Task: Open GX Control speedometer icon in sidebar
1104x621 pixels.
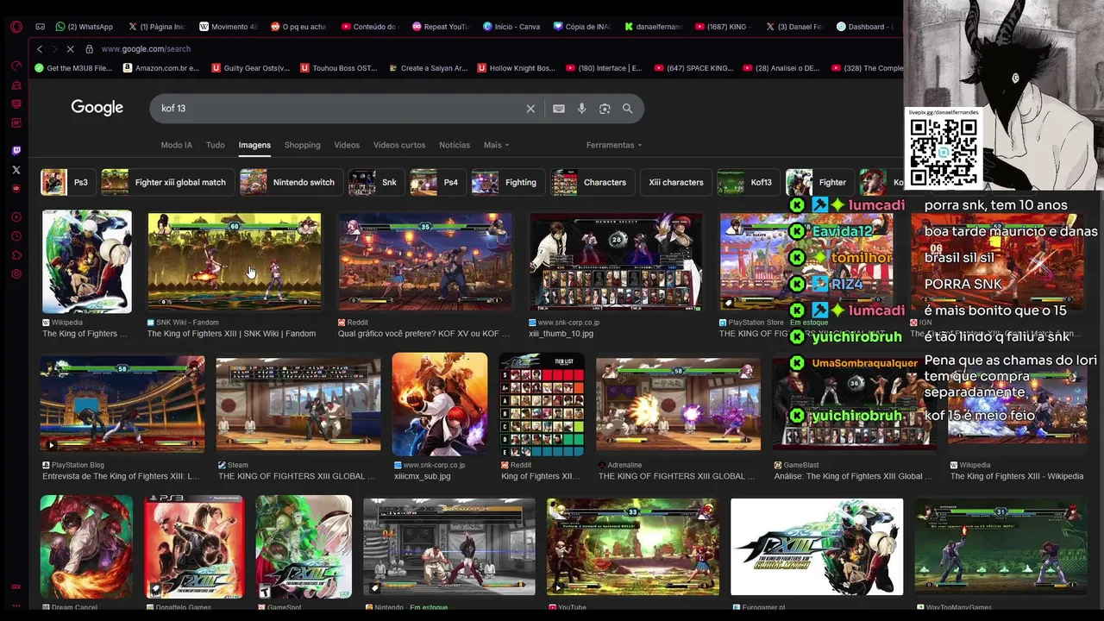Action: pyautogui.click(x=16, y=66)
